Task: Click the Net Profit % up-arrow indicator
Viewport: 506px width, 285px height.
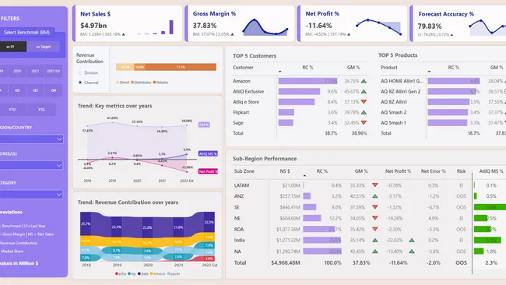Action: tap(349, 34)
